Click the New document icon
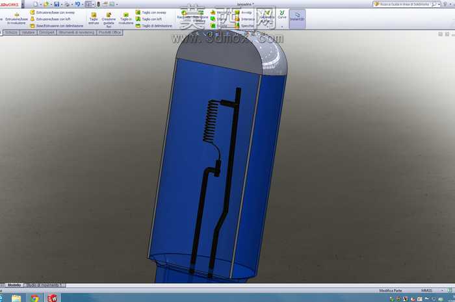Screen dimensions: 455x302 point(35,4)
